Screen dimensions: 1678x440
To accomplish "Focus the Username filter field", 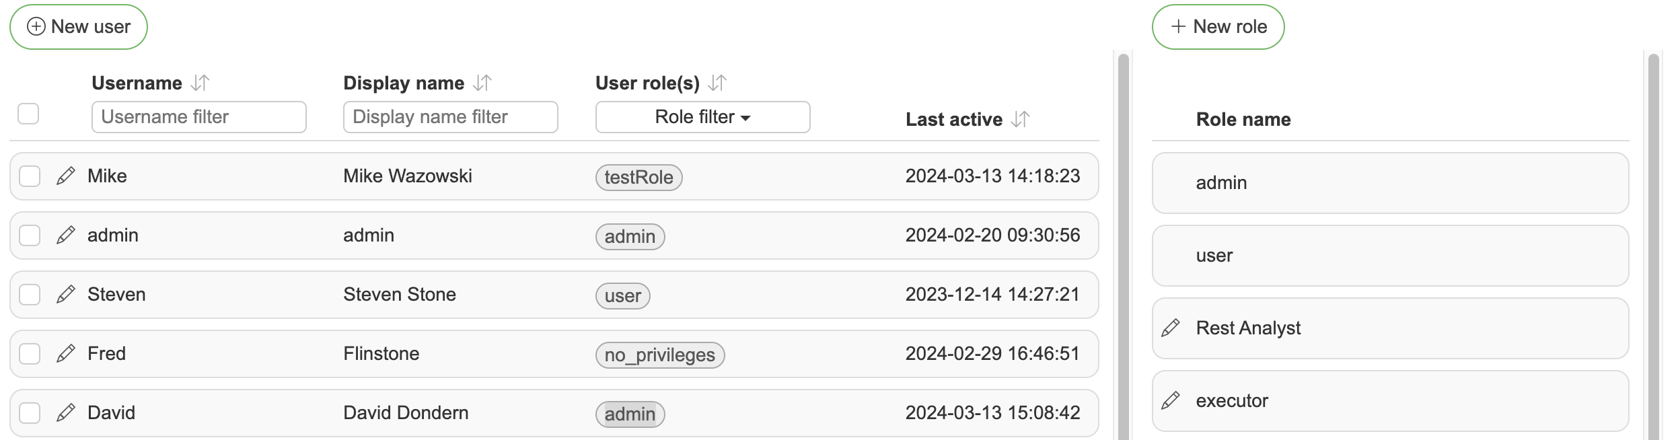I will [198, 117].
